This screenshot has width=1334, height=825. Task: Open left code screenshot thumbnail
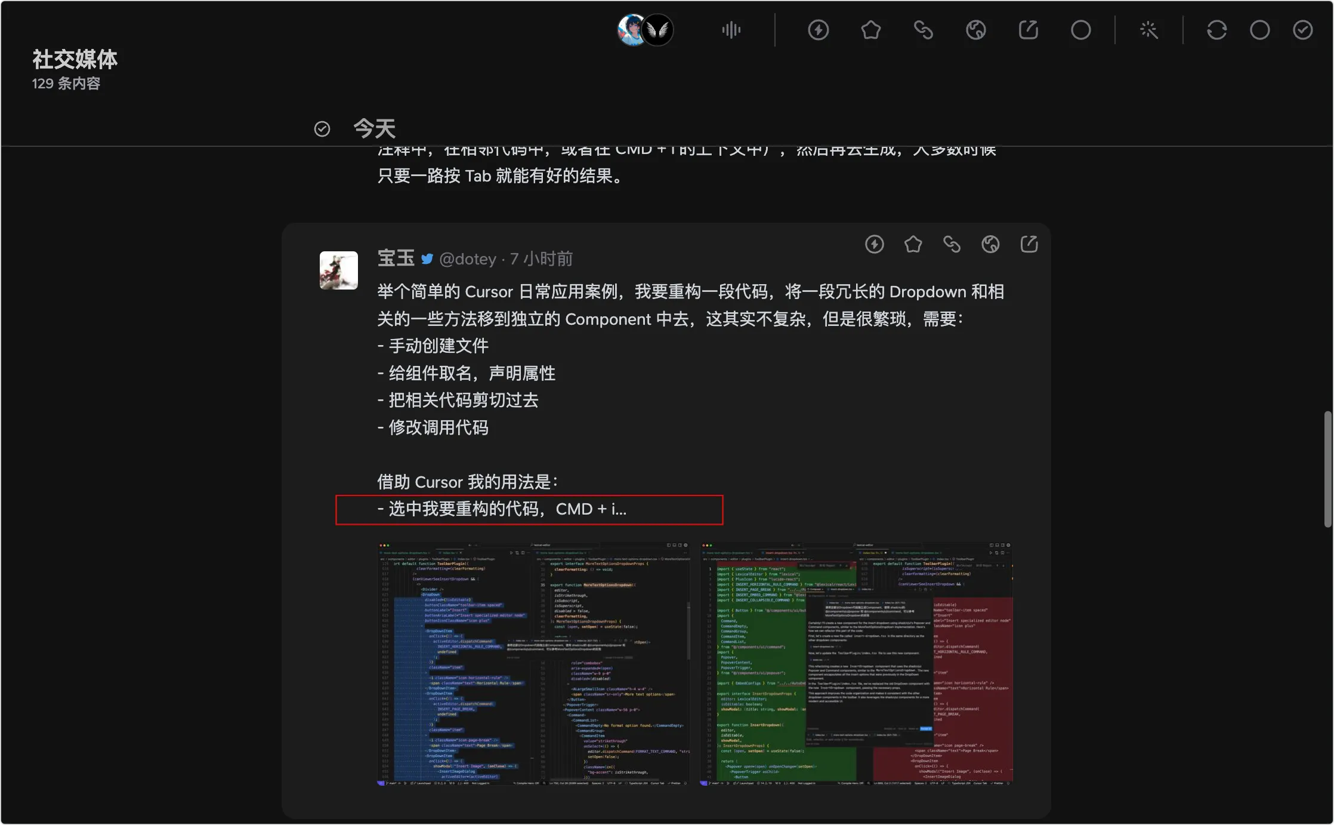click(534, 664)
